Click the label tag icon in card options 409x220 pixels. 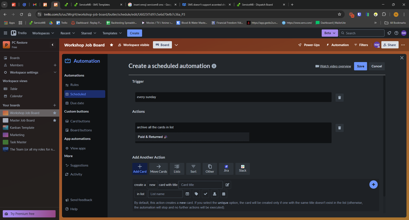click(197, 194)
